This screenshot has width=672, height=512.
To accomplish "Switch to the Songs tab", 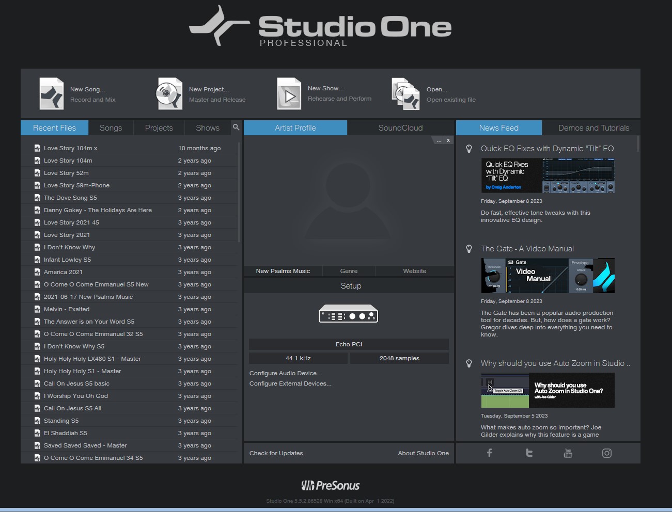I will pyautogui.click(x=111, y=127).
